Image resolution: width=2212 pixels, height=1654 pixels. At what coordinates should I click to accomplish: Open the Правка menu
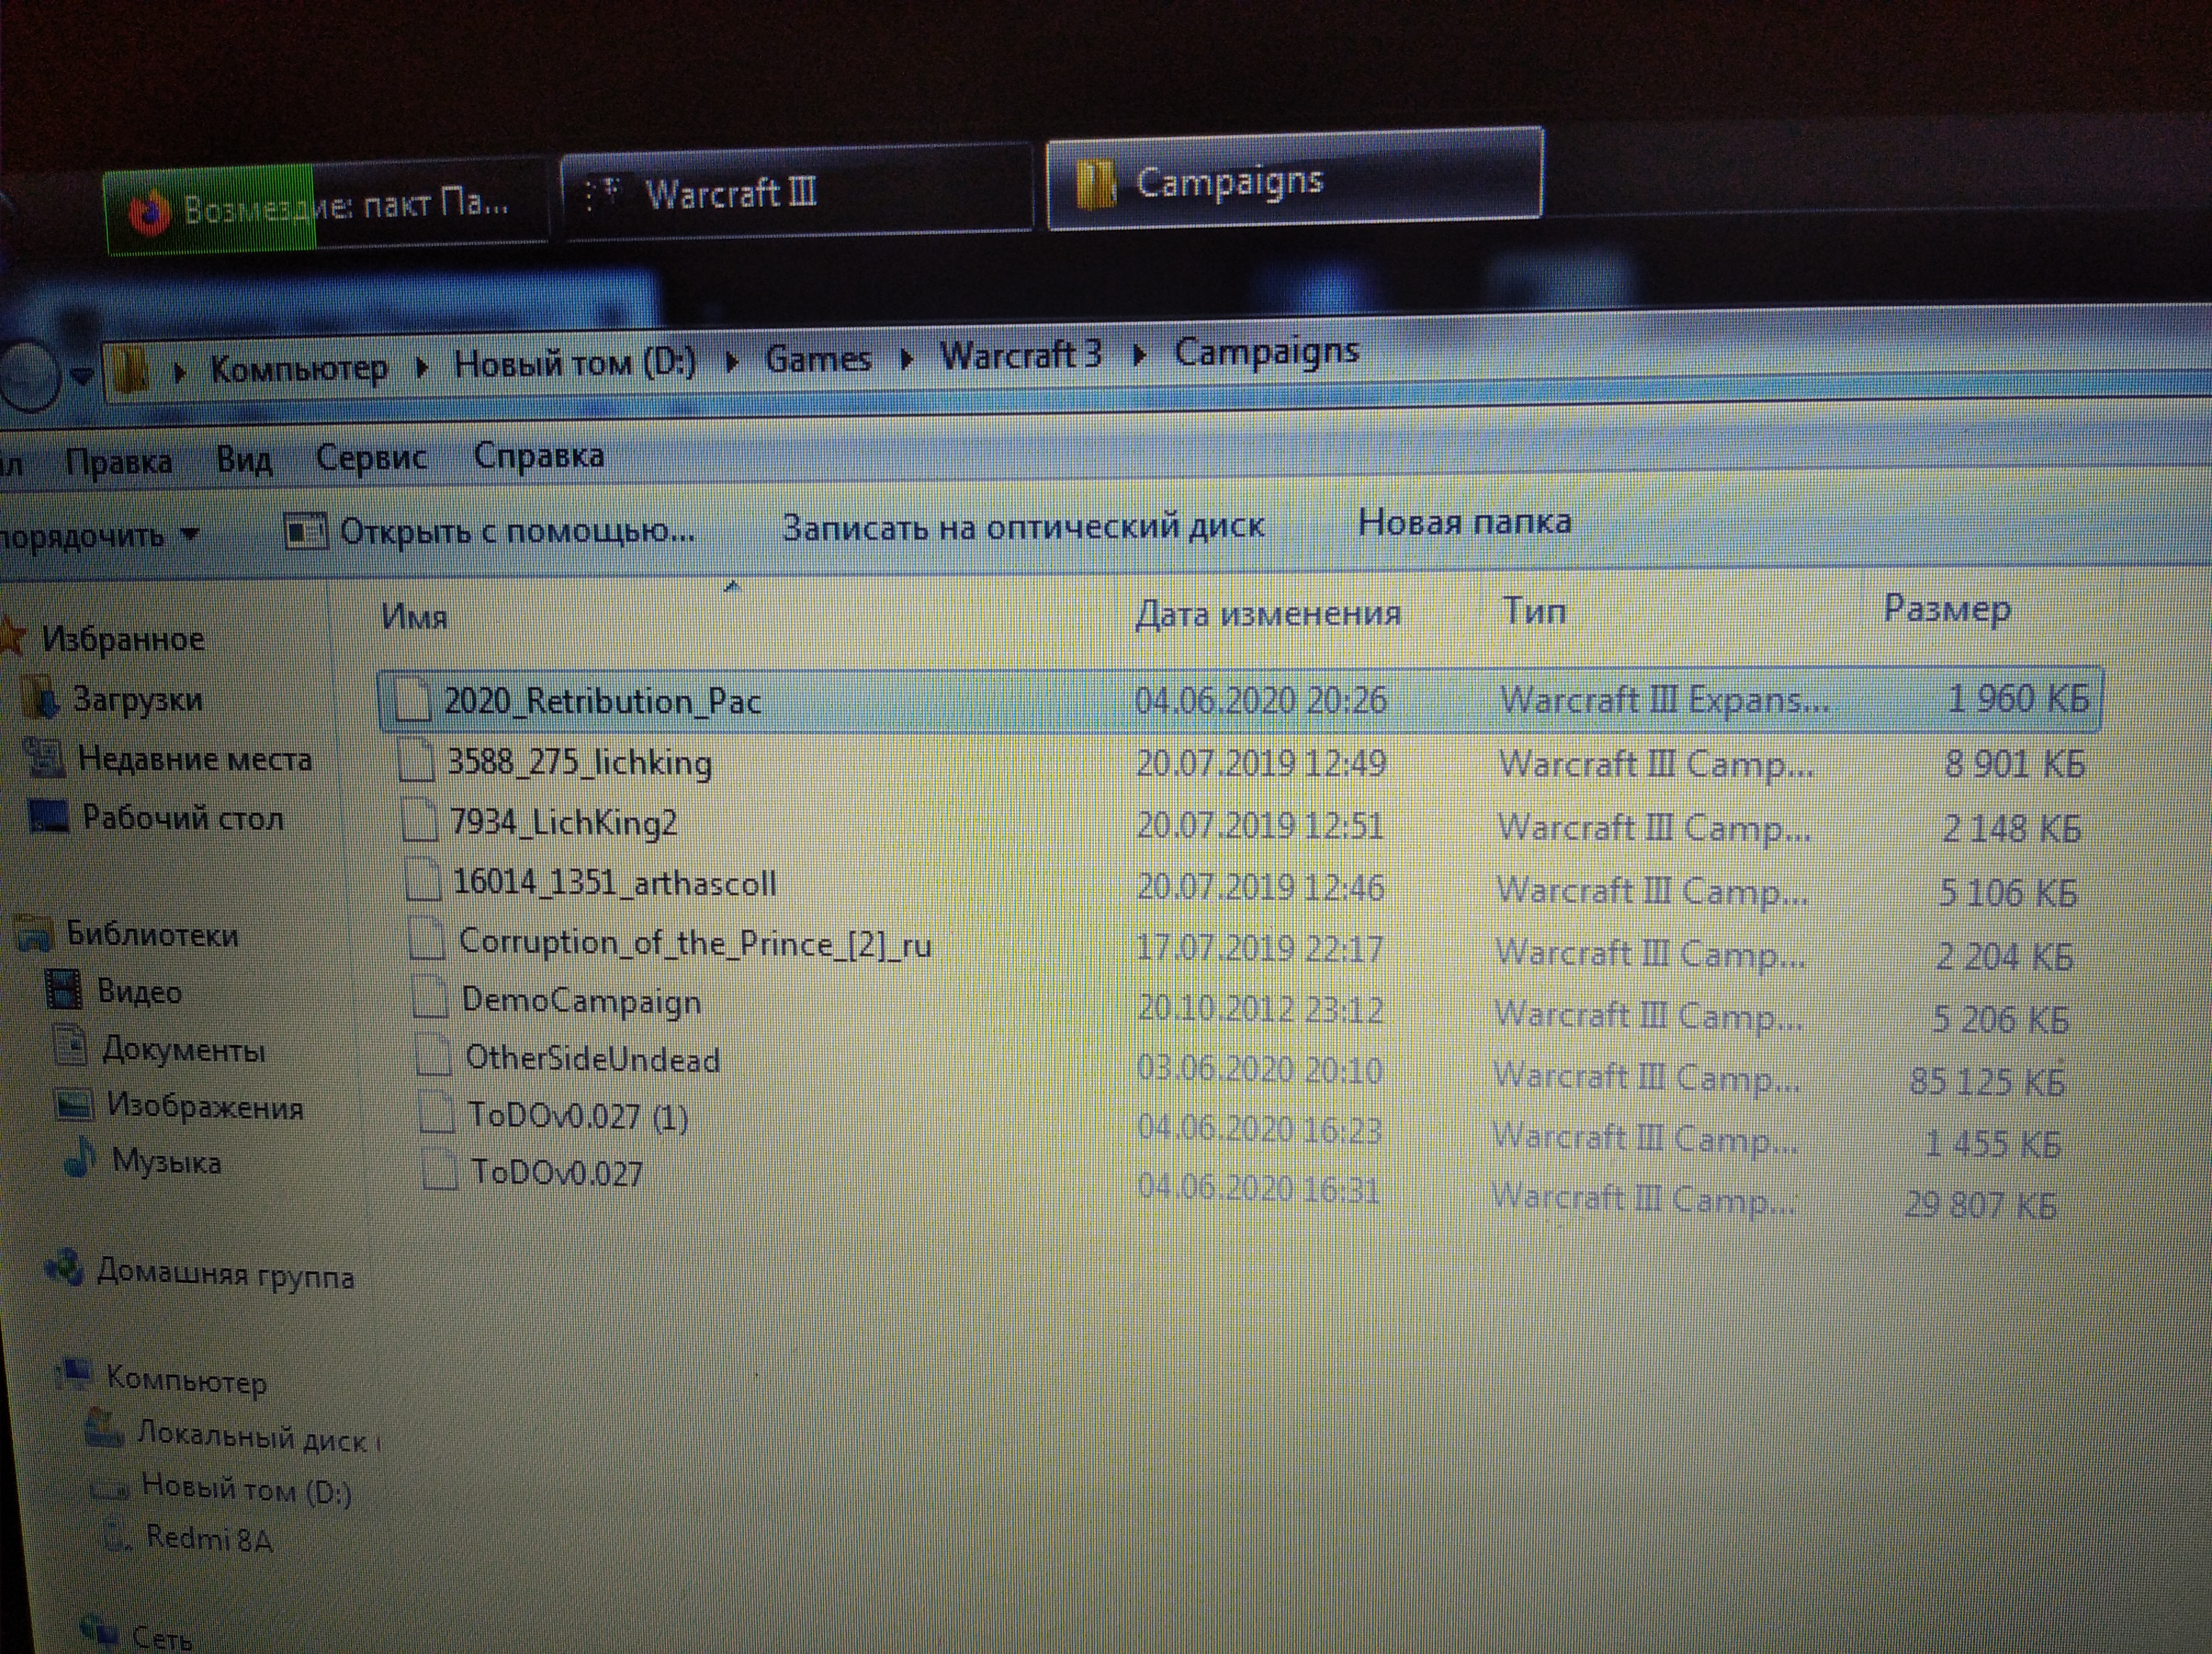pyautogui.click(x=118, y=462)
